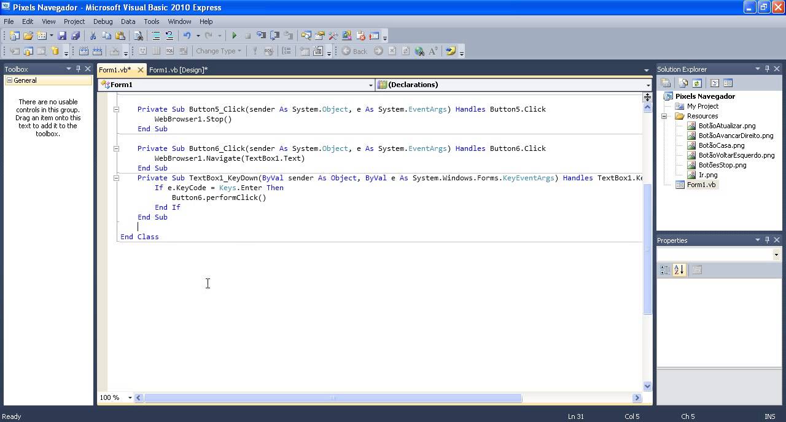Open Solution Explorer from the toolbar icon
This screenshot has height=422, width=786.
[306, 36]
